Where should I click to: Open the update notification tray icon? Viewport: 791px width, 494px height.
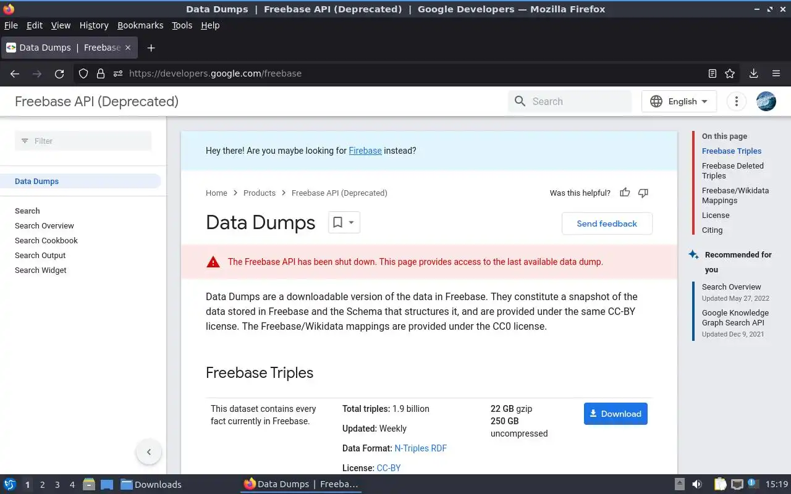tap(753, 484)
